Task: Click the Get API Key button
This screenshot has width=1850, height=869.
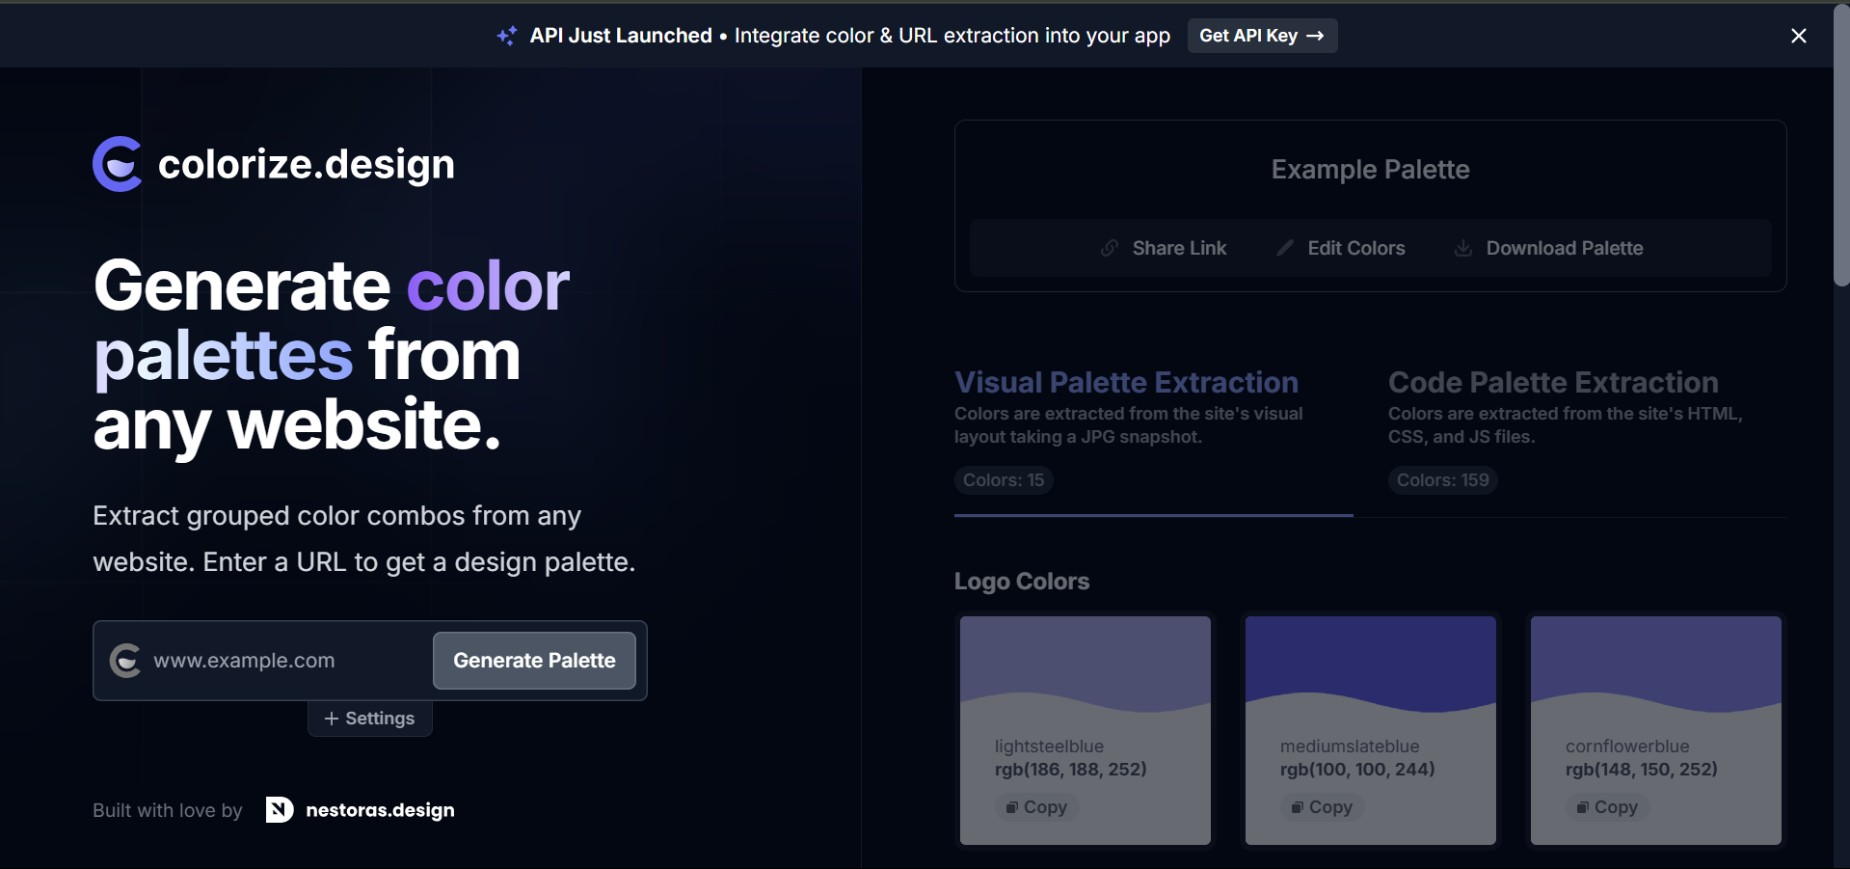Action: point(1262,36)
